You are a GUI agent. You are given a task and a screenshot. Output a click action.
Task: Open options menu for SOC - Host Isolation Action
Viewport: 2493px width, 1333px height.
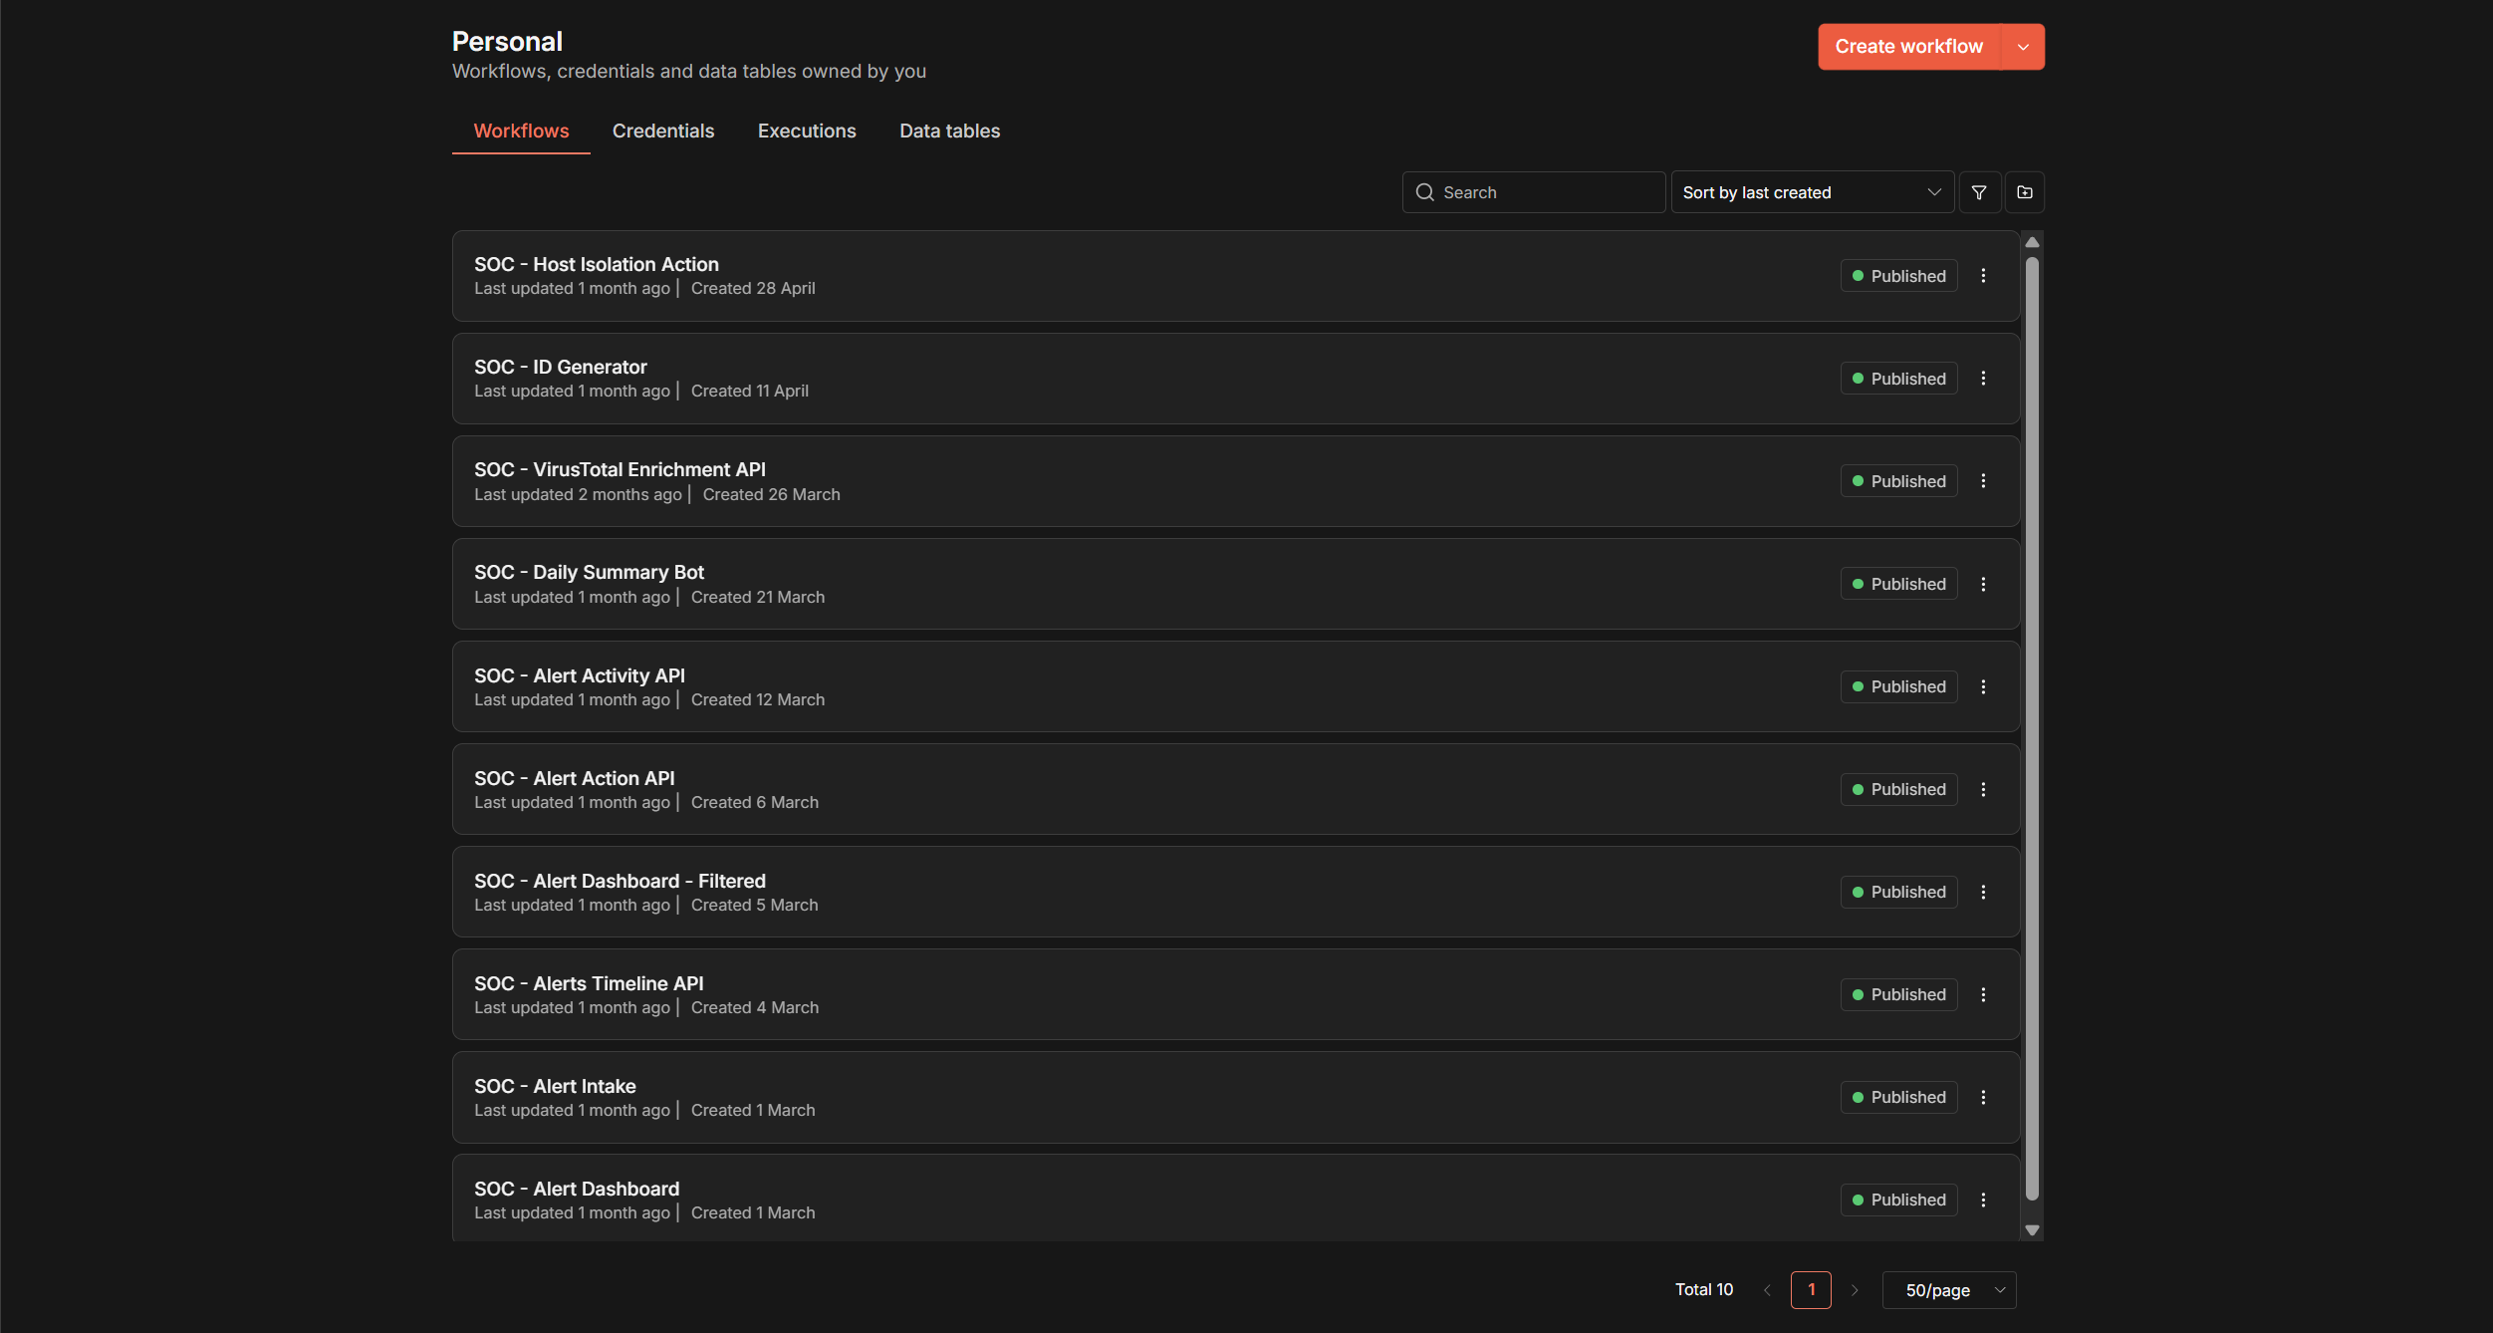point(1983,276)
